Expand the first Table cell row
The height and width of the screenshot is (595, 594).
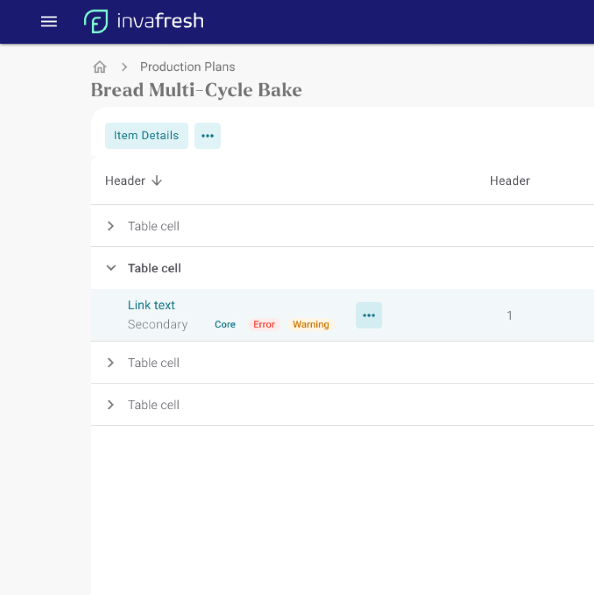pyautogui.click(x=111, y=226)
